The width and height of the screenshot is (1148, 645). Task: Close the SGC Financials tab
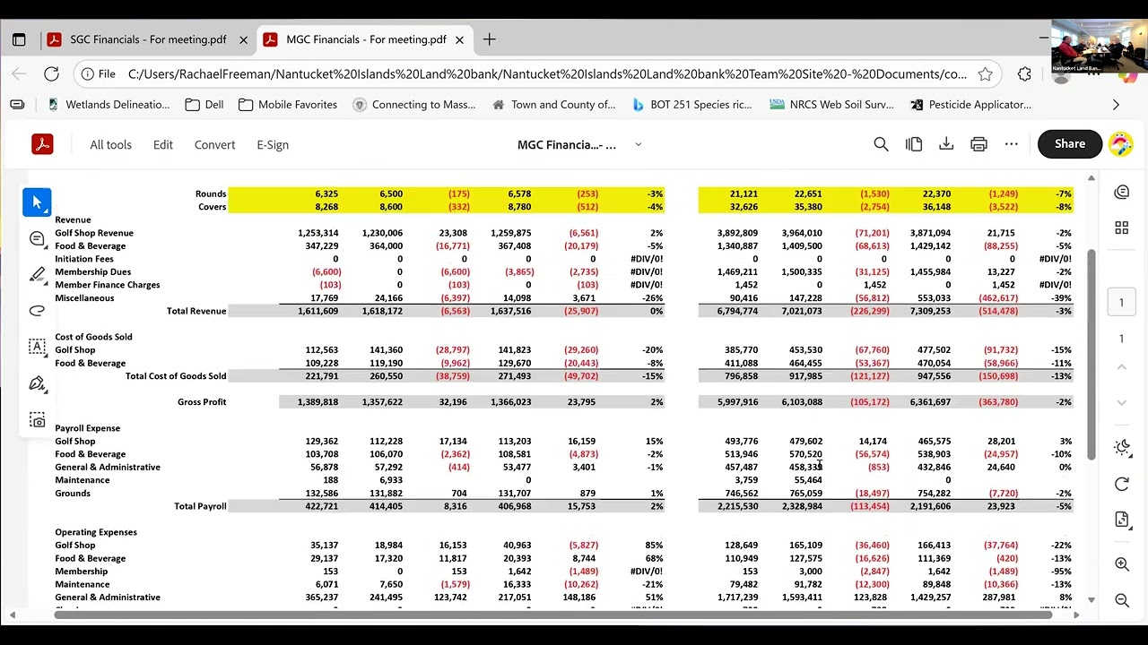tap(243, 39)
